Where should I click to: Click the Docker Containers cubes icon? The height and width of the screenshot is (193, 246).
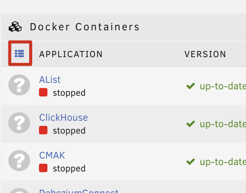(15, 26)
